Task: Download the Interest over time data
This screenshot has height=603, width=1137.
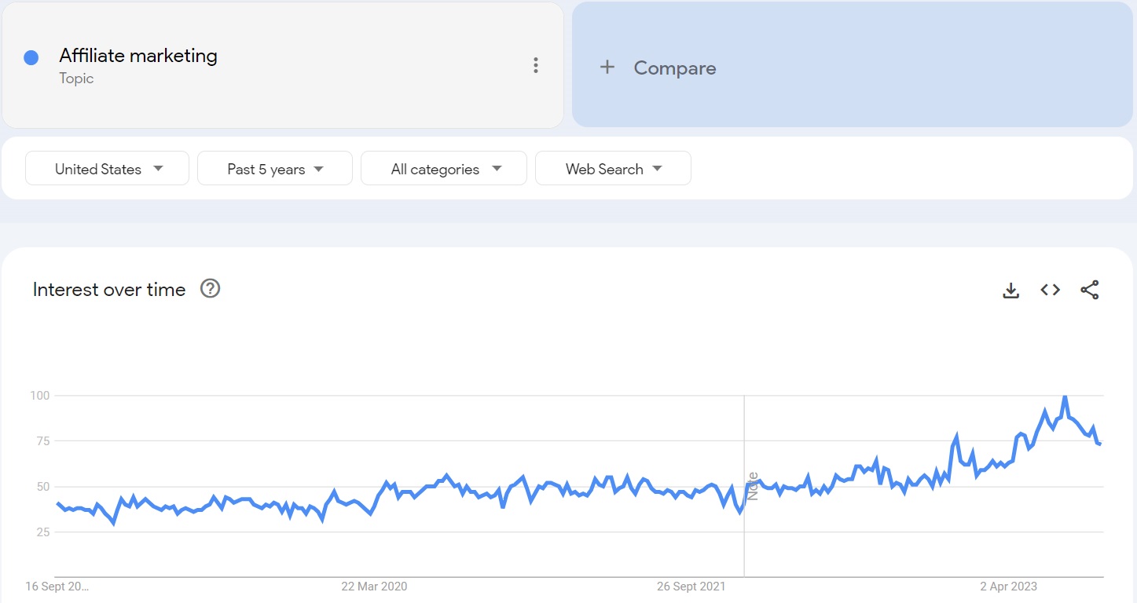Action: (1010, 289)
